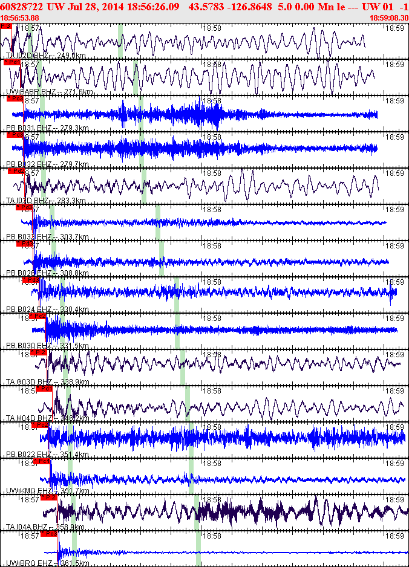Select the P 3 pick flag on TA.I02D trace
The width and height of the screenshot is (409, 567).
click(6, 26)
